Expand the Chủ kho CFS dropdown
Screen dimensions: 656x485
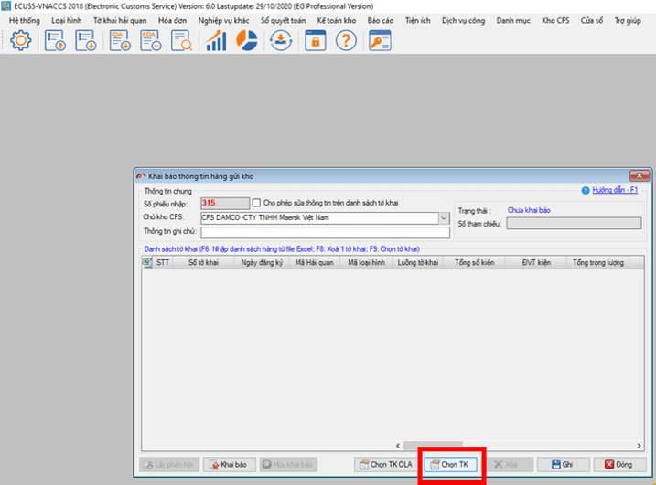(445, 218)
